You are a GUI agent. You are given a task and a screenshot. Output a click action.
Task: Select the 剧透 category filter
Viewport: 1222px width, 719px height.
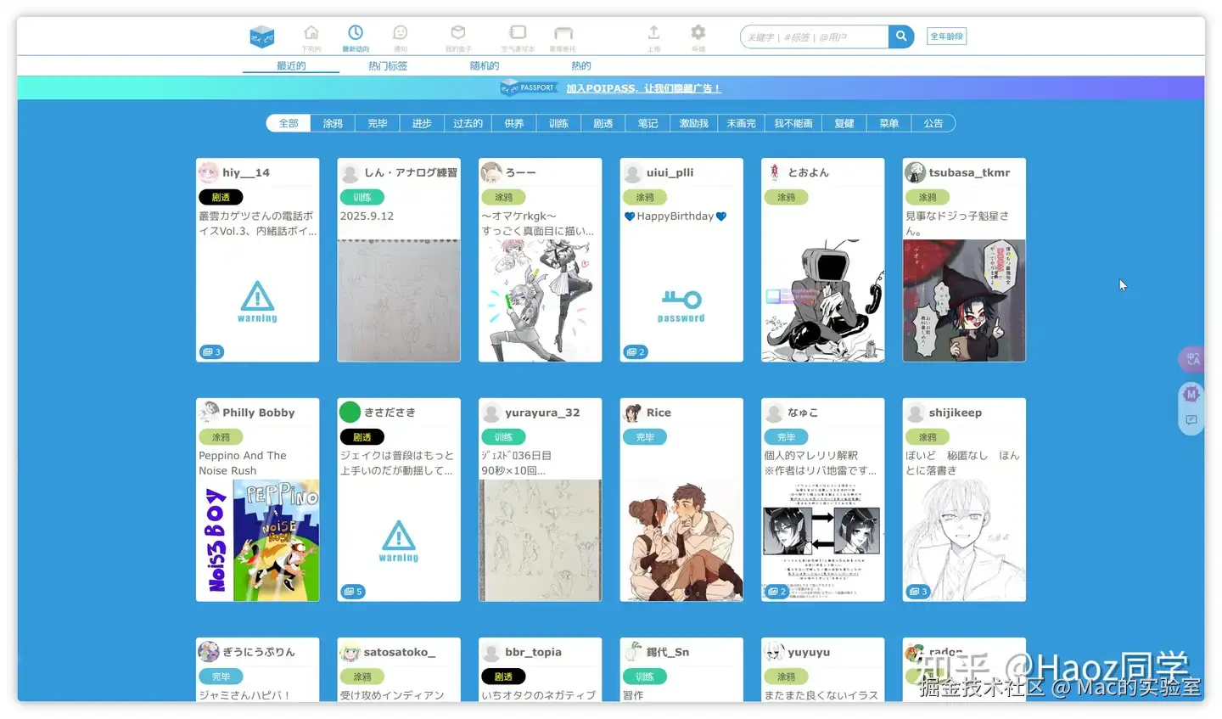click(603, 123)
